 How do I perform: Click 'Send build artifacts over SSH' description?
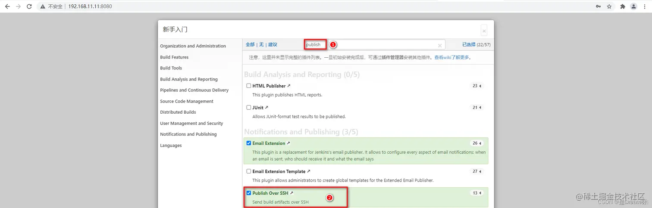280,202
